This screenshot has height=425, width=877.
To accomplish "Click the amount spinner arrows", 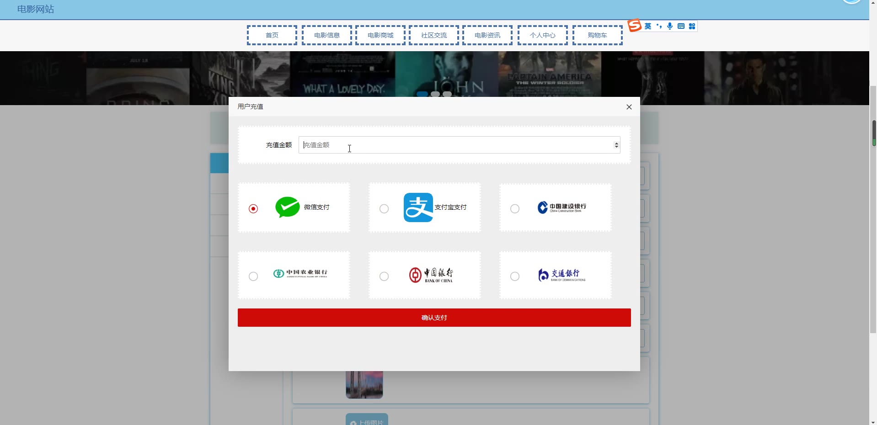I will tap(616, 145).
